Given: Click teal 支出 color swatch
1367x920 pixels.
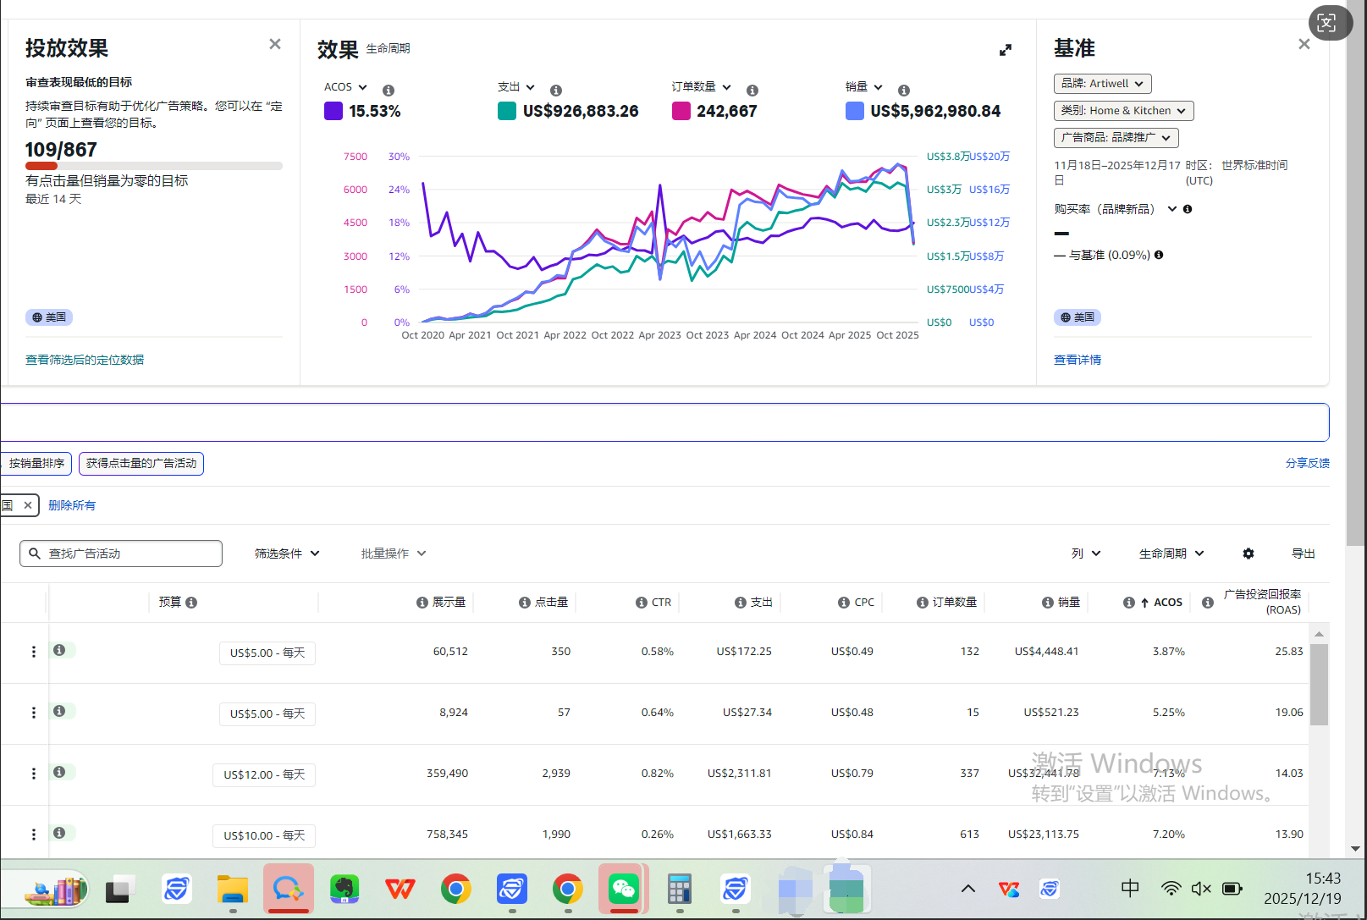Looking at the screenshot, I should click(x=507, y=111).
